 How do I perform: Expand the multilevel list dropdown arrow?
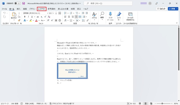79,13
